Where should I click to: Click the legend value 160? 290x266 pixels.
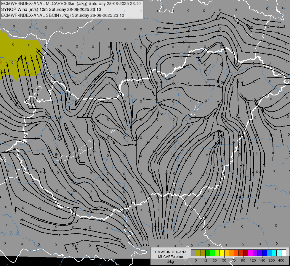pos(262,260)
